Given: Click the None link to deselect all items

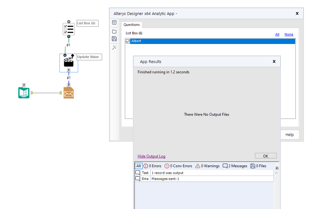Looking at the screenshot, I should click(289, 34).
